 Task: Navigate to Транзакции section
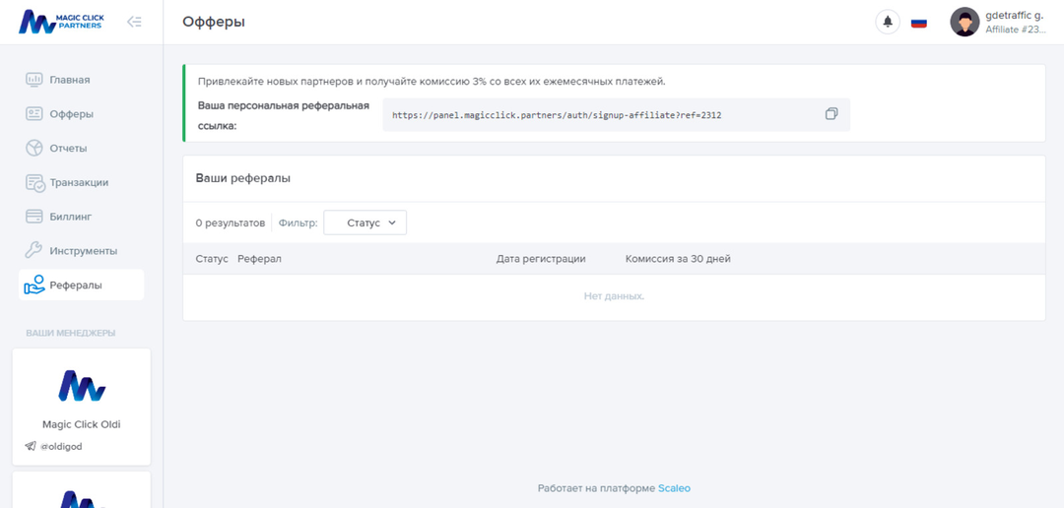pyautogui.click(x=79, y=182)
